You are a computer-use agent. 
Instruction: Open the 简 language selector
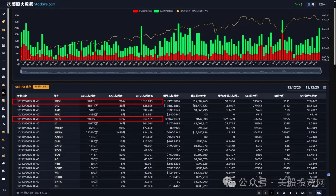click(x=310, y=4)
